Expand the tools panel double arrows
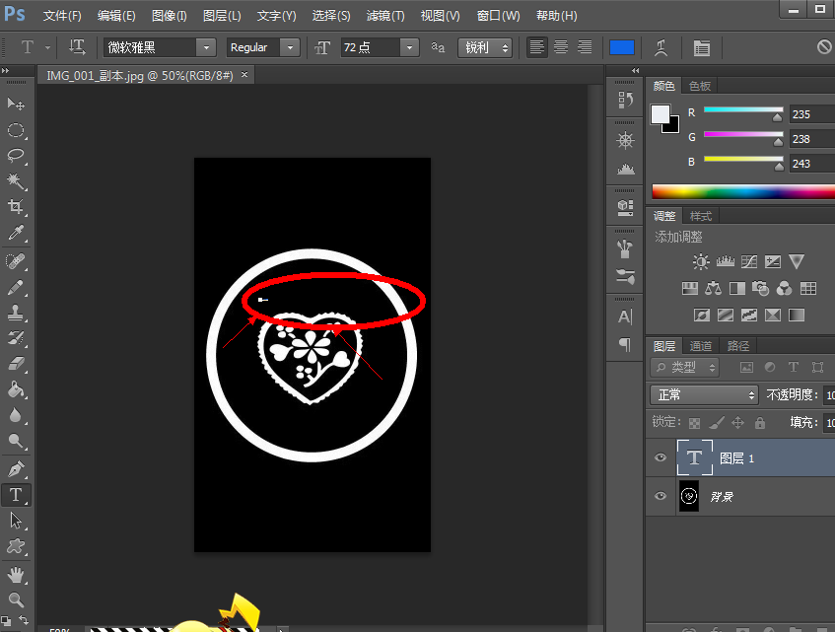 pos(5,70)
